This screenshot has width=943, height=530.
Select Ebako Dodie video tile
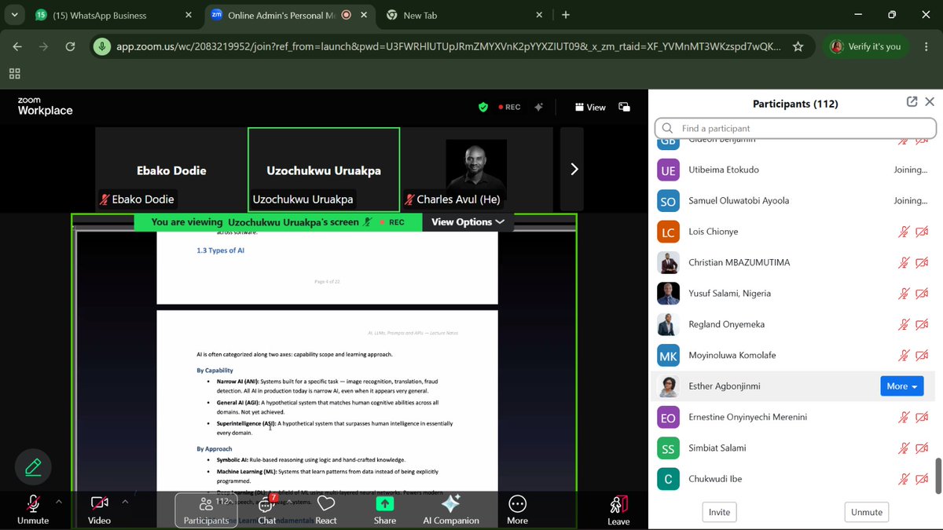click(171, 169)
